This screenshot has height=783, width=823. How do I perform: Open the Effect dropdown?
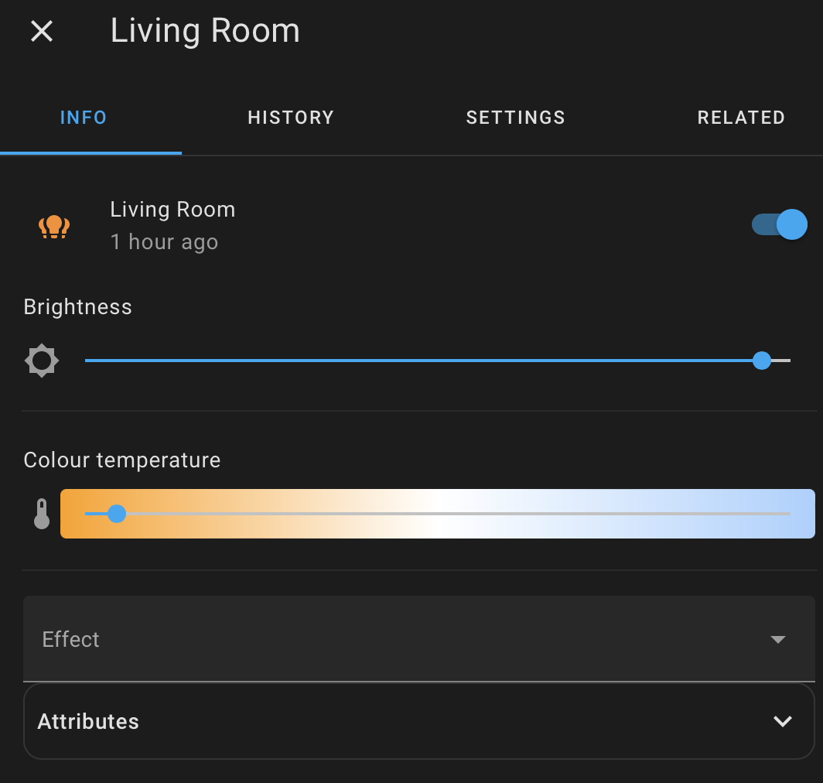pyautogui.click(x=418, y=640)
